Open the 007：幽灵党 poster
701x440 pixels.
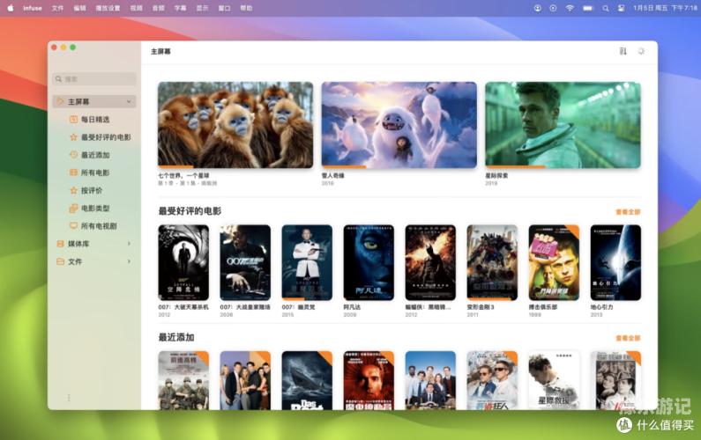(x=307, y=262)
